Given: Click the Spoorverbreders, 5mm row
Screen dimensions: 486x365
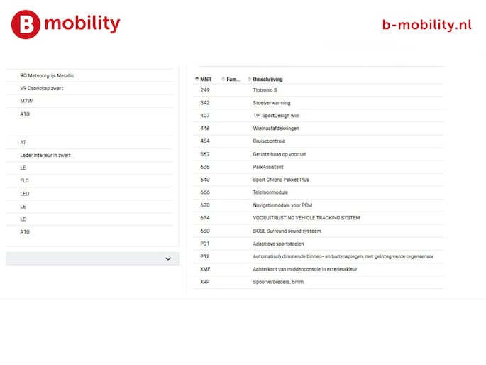Looking at the screenshot, I should pos(278,282).
